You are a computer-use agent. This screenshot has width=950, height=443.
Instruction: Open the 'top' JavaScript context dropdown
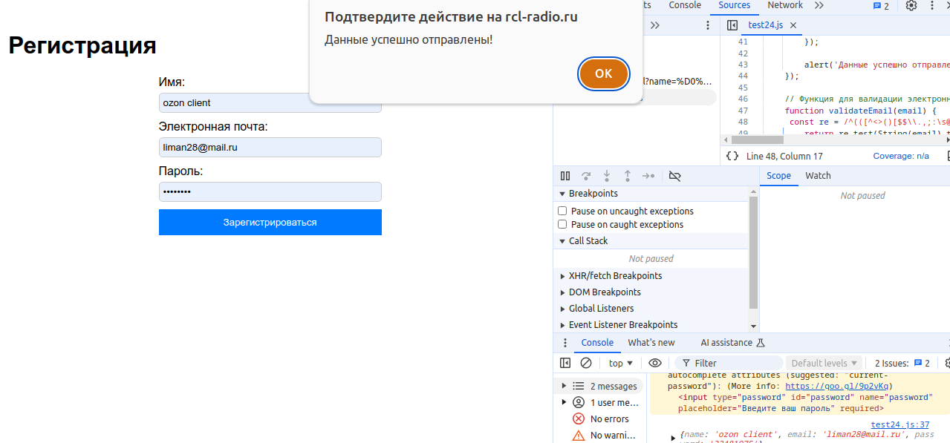click(x=620, y=363)
